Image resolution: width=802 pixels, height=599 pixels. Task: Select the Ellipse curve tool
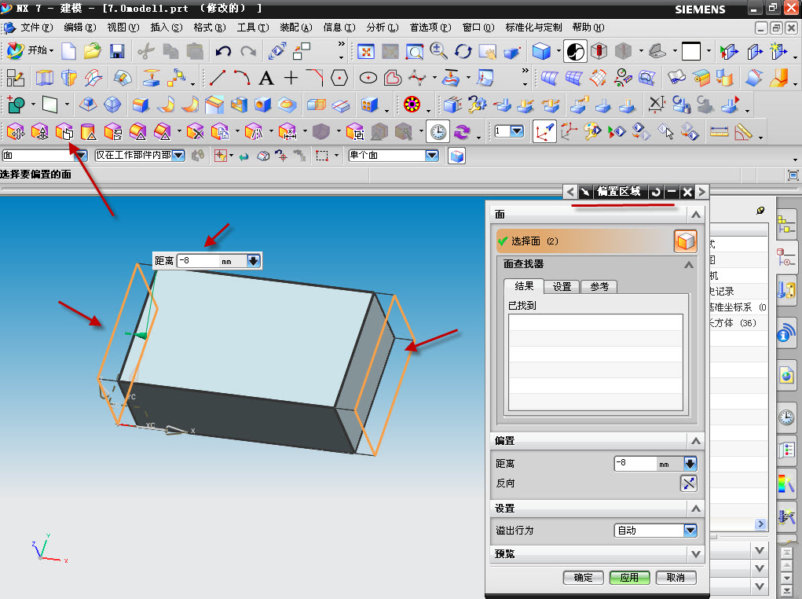368,78
